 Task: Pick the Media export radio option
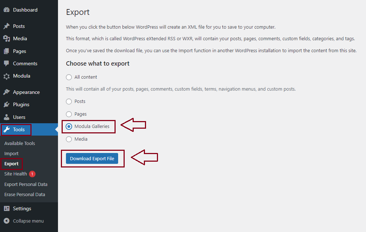(69, 139)
